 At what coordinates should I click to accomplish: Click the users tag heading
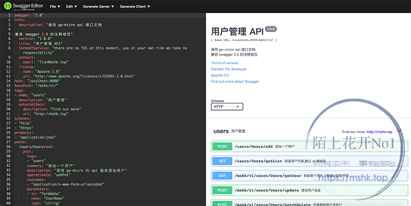(221, 131)
